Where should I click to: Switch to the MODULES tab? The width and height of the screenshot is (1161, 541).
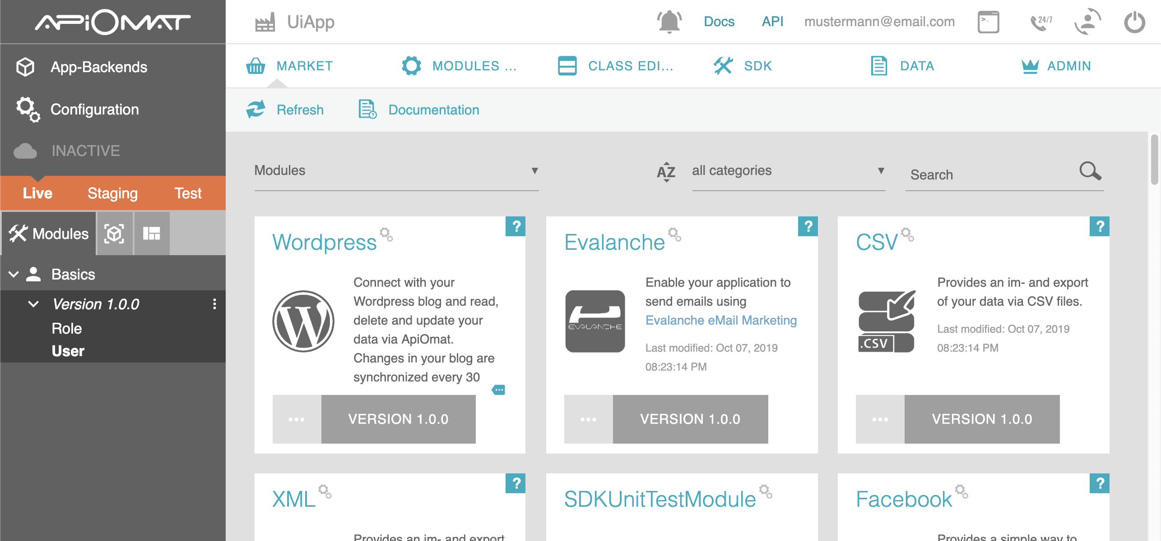click(460, 66)
